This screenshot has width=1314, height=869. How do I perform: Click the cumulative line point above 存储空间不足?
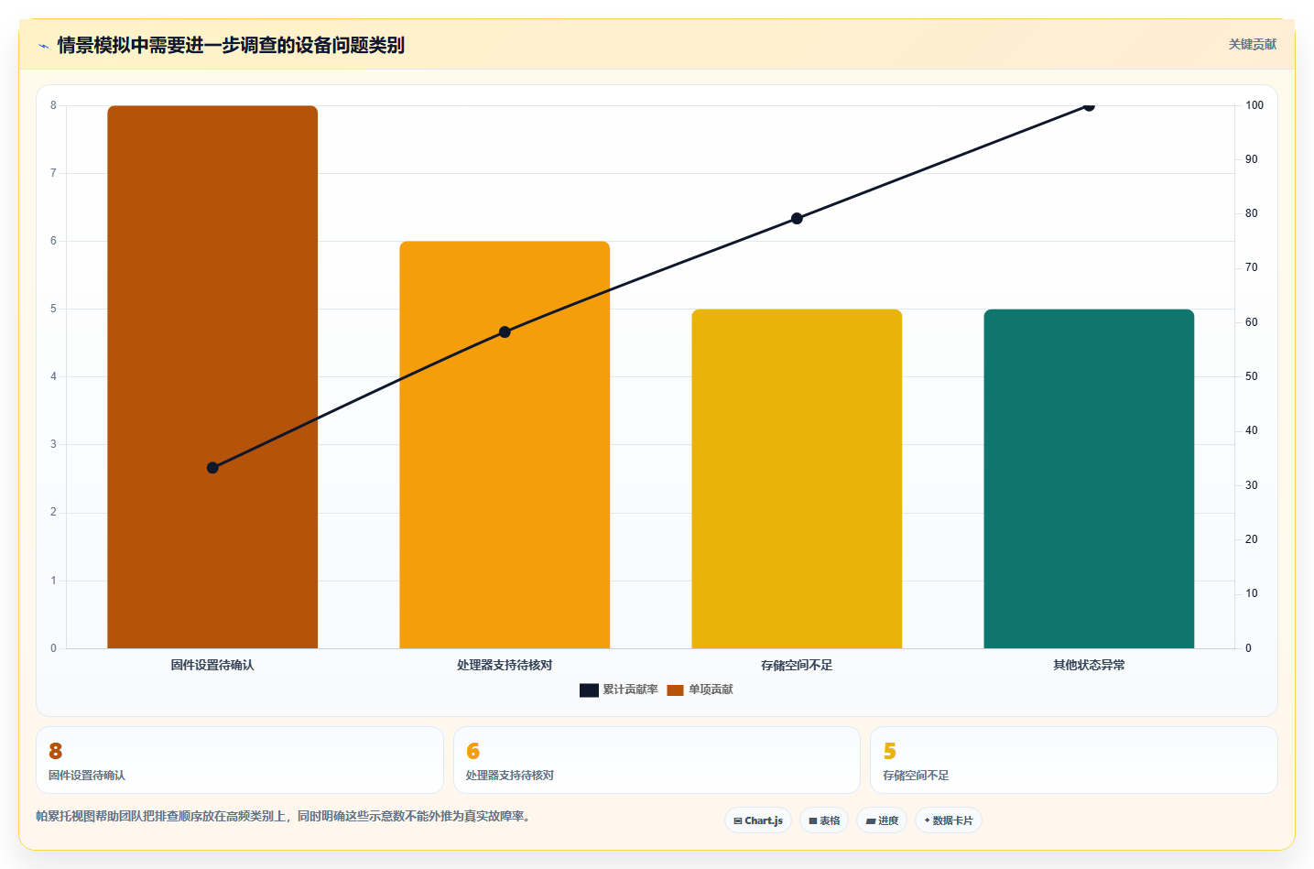coord(797,219)
